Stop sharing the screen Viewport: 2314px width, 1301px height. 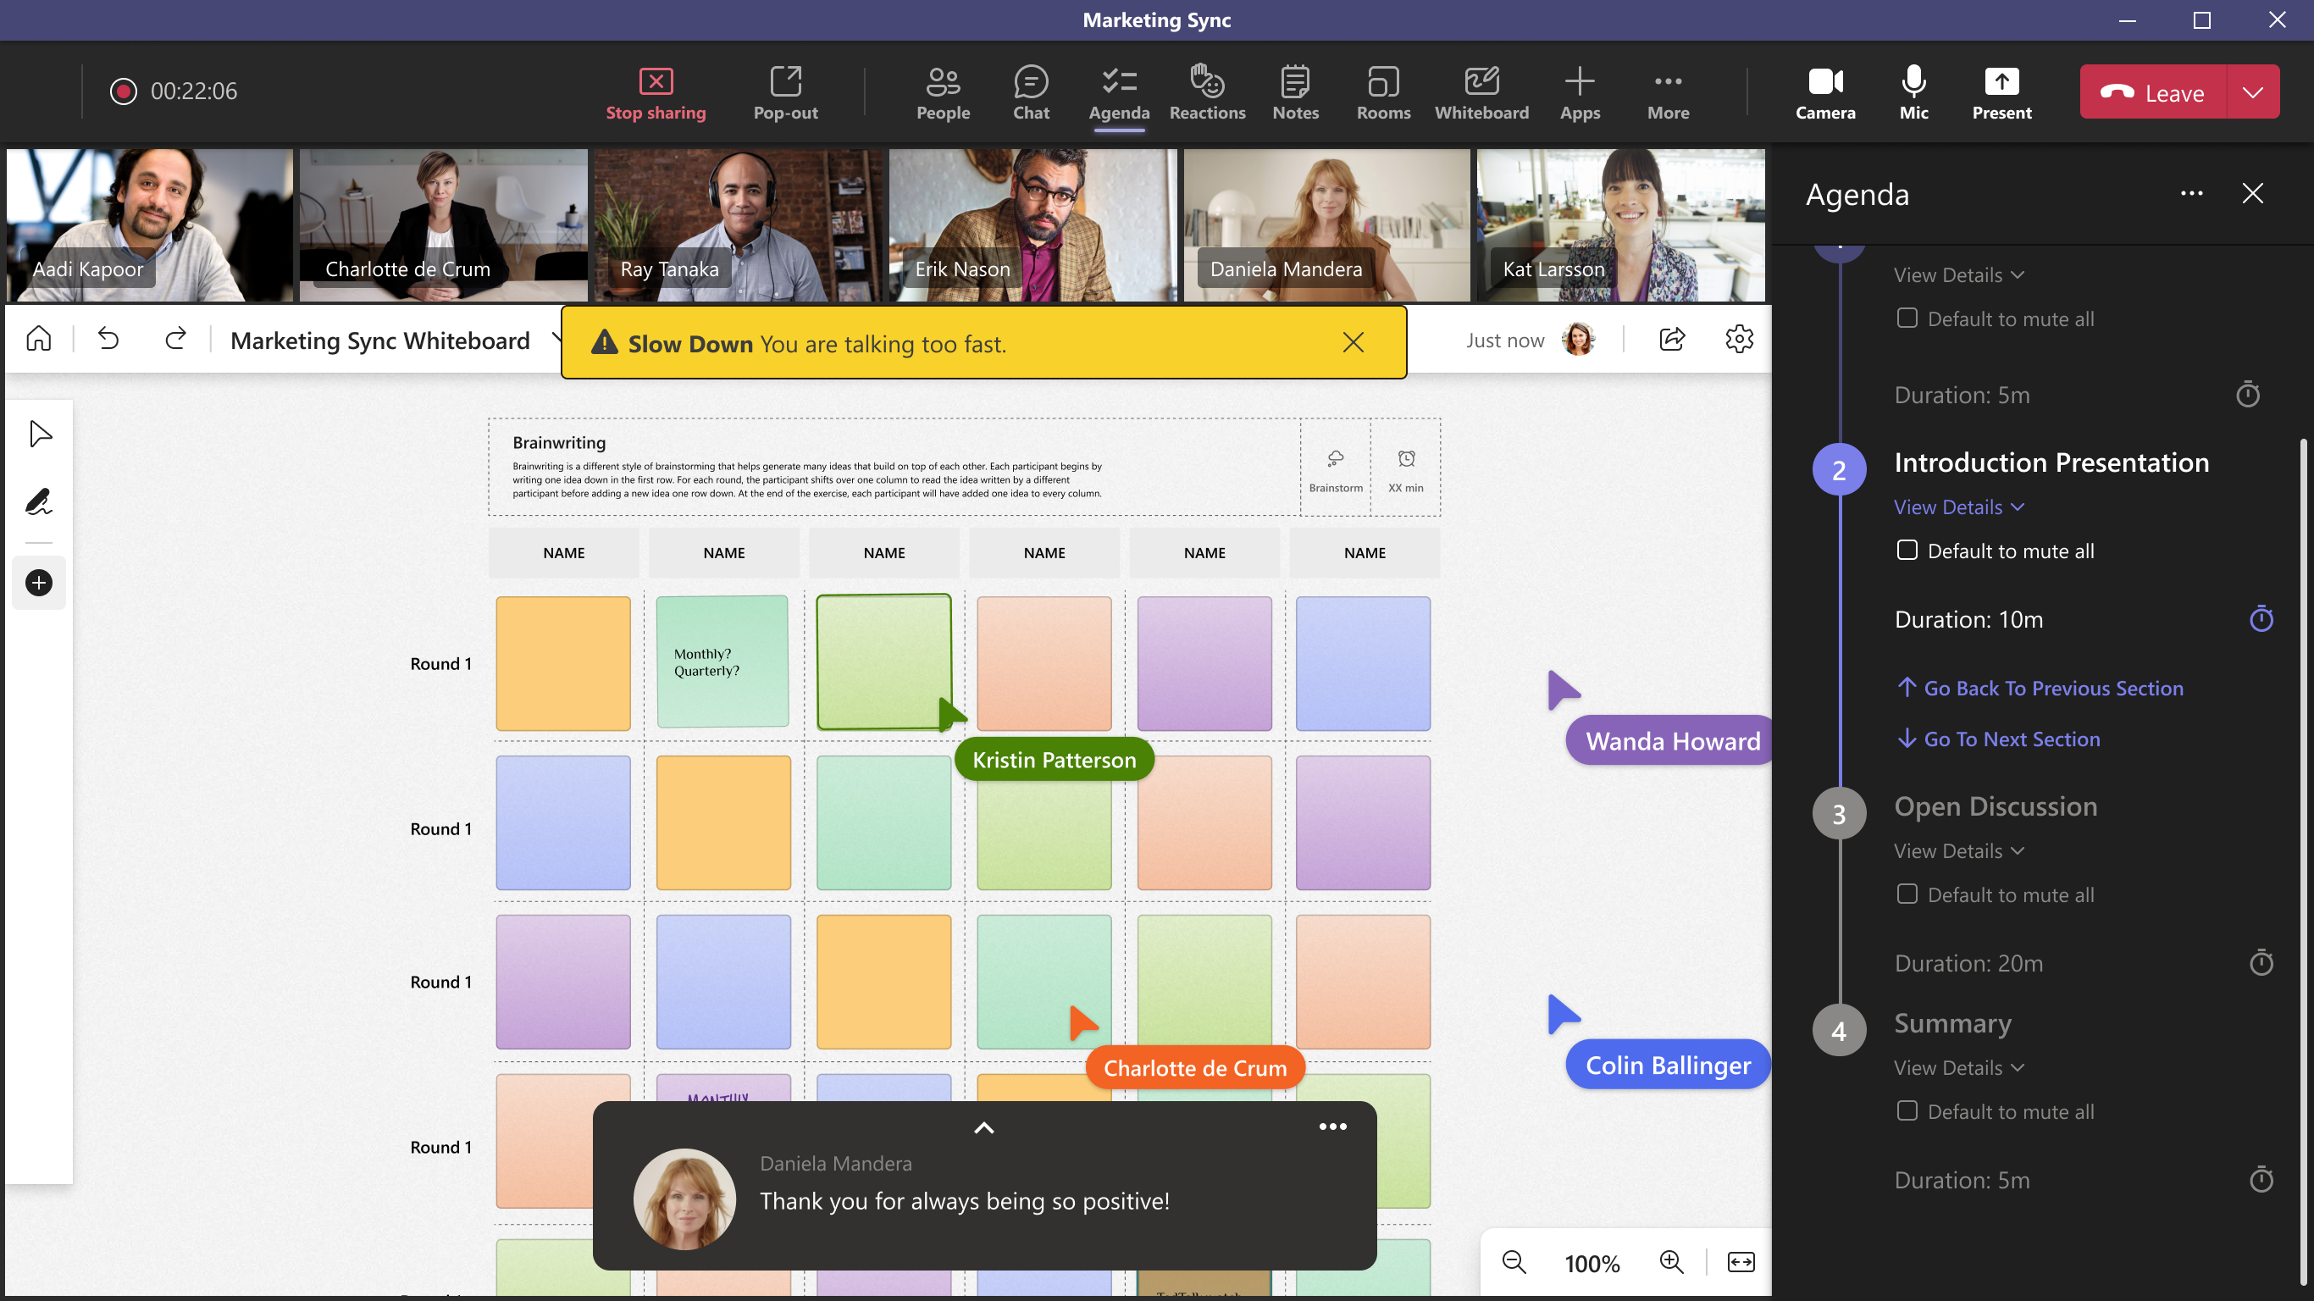656,92
